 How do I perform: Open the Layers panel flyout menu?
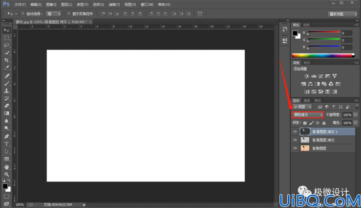click(x=356, y=101)
